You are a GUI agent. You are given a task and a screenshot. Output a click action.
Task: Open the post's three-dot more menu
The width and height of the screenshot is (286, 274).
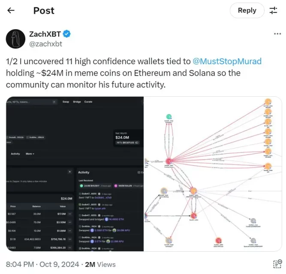coord(277,33)
